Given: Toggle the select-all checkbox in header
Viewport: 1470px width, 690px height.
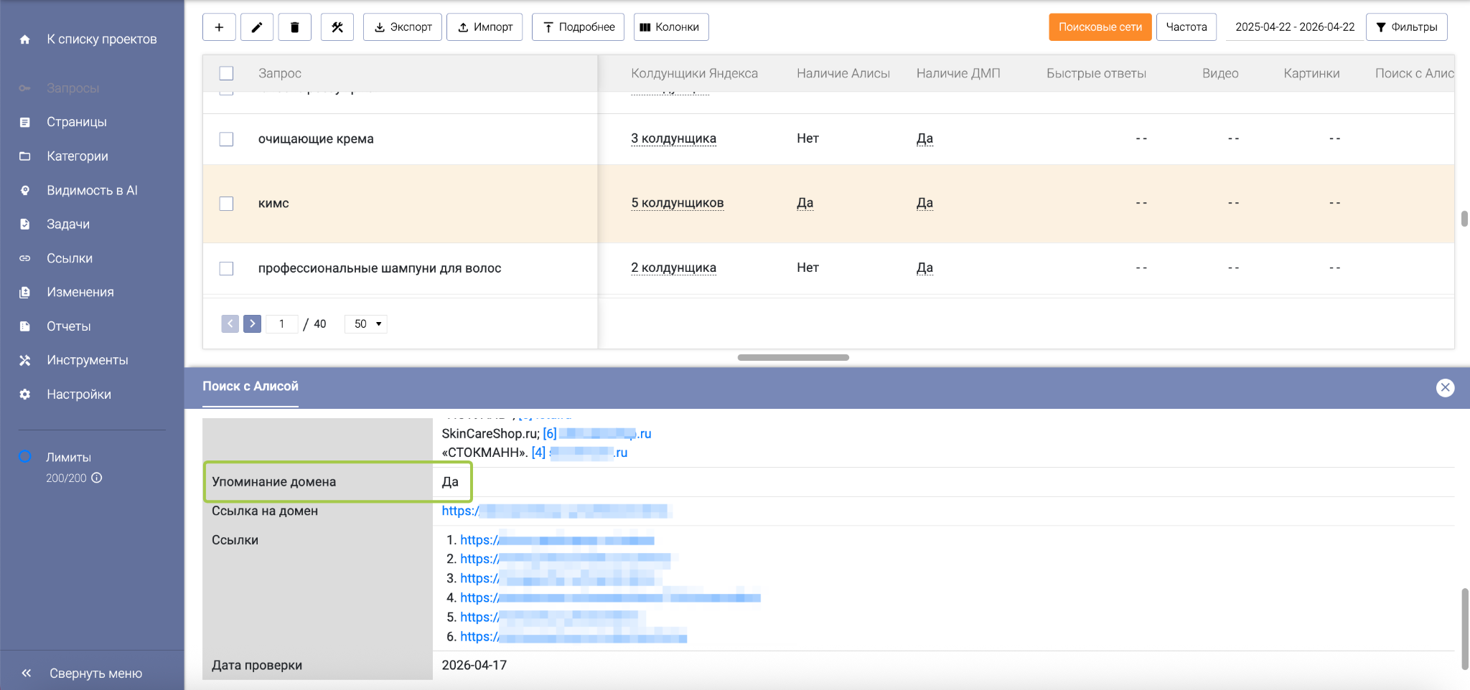Looking at the screenshot, I should point(226,73).
